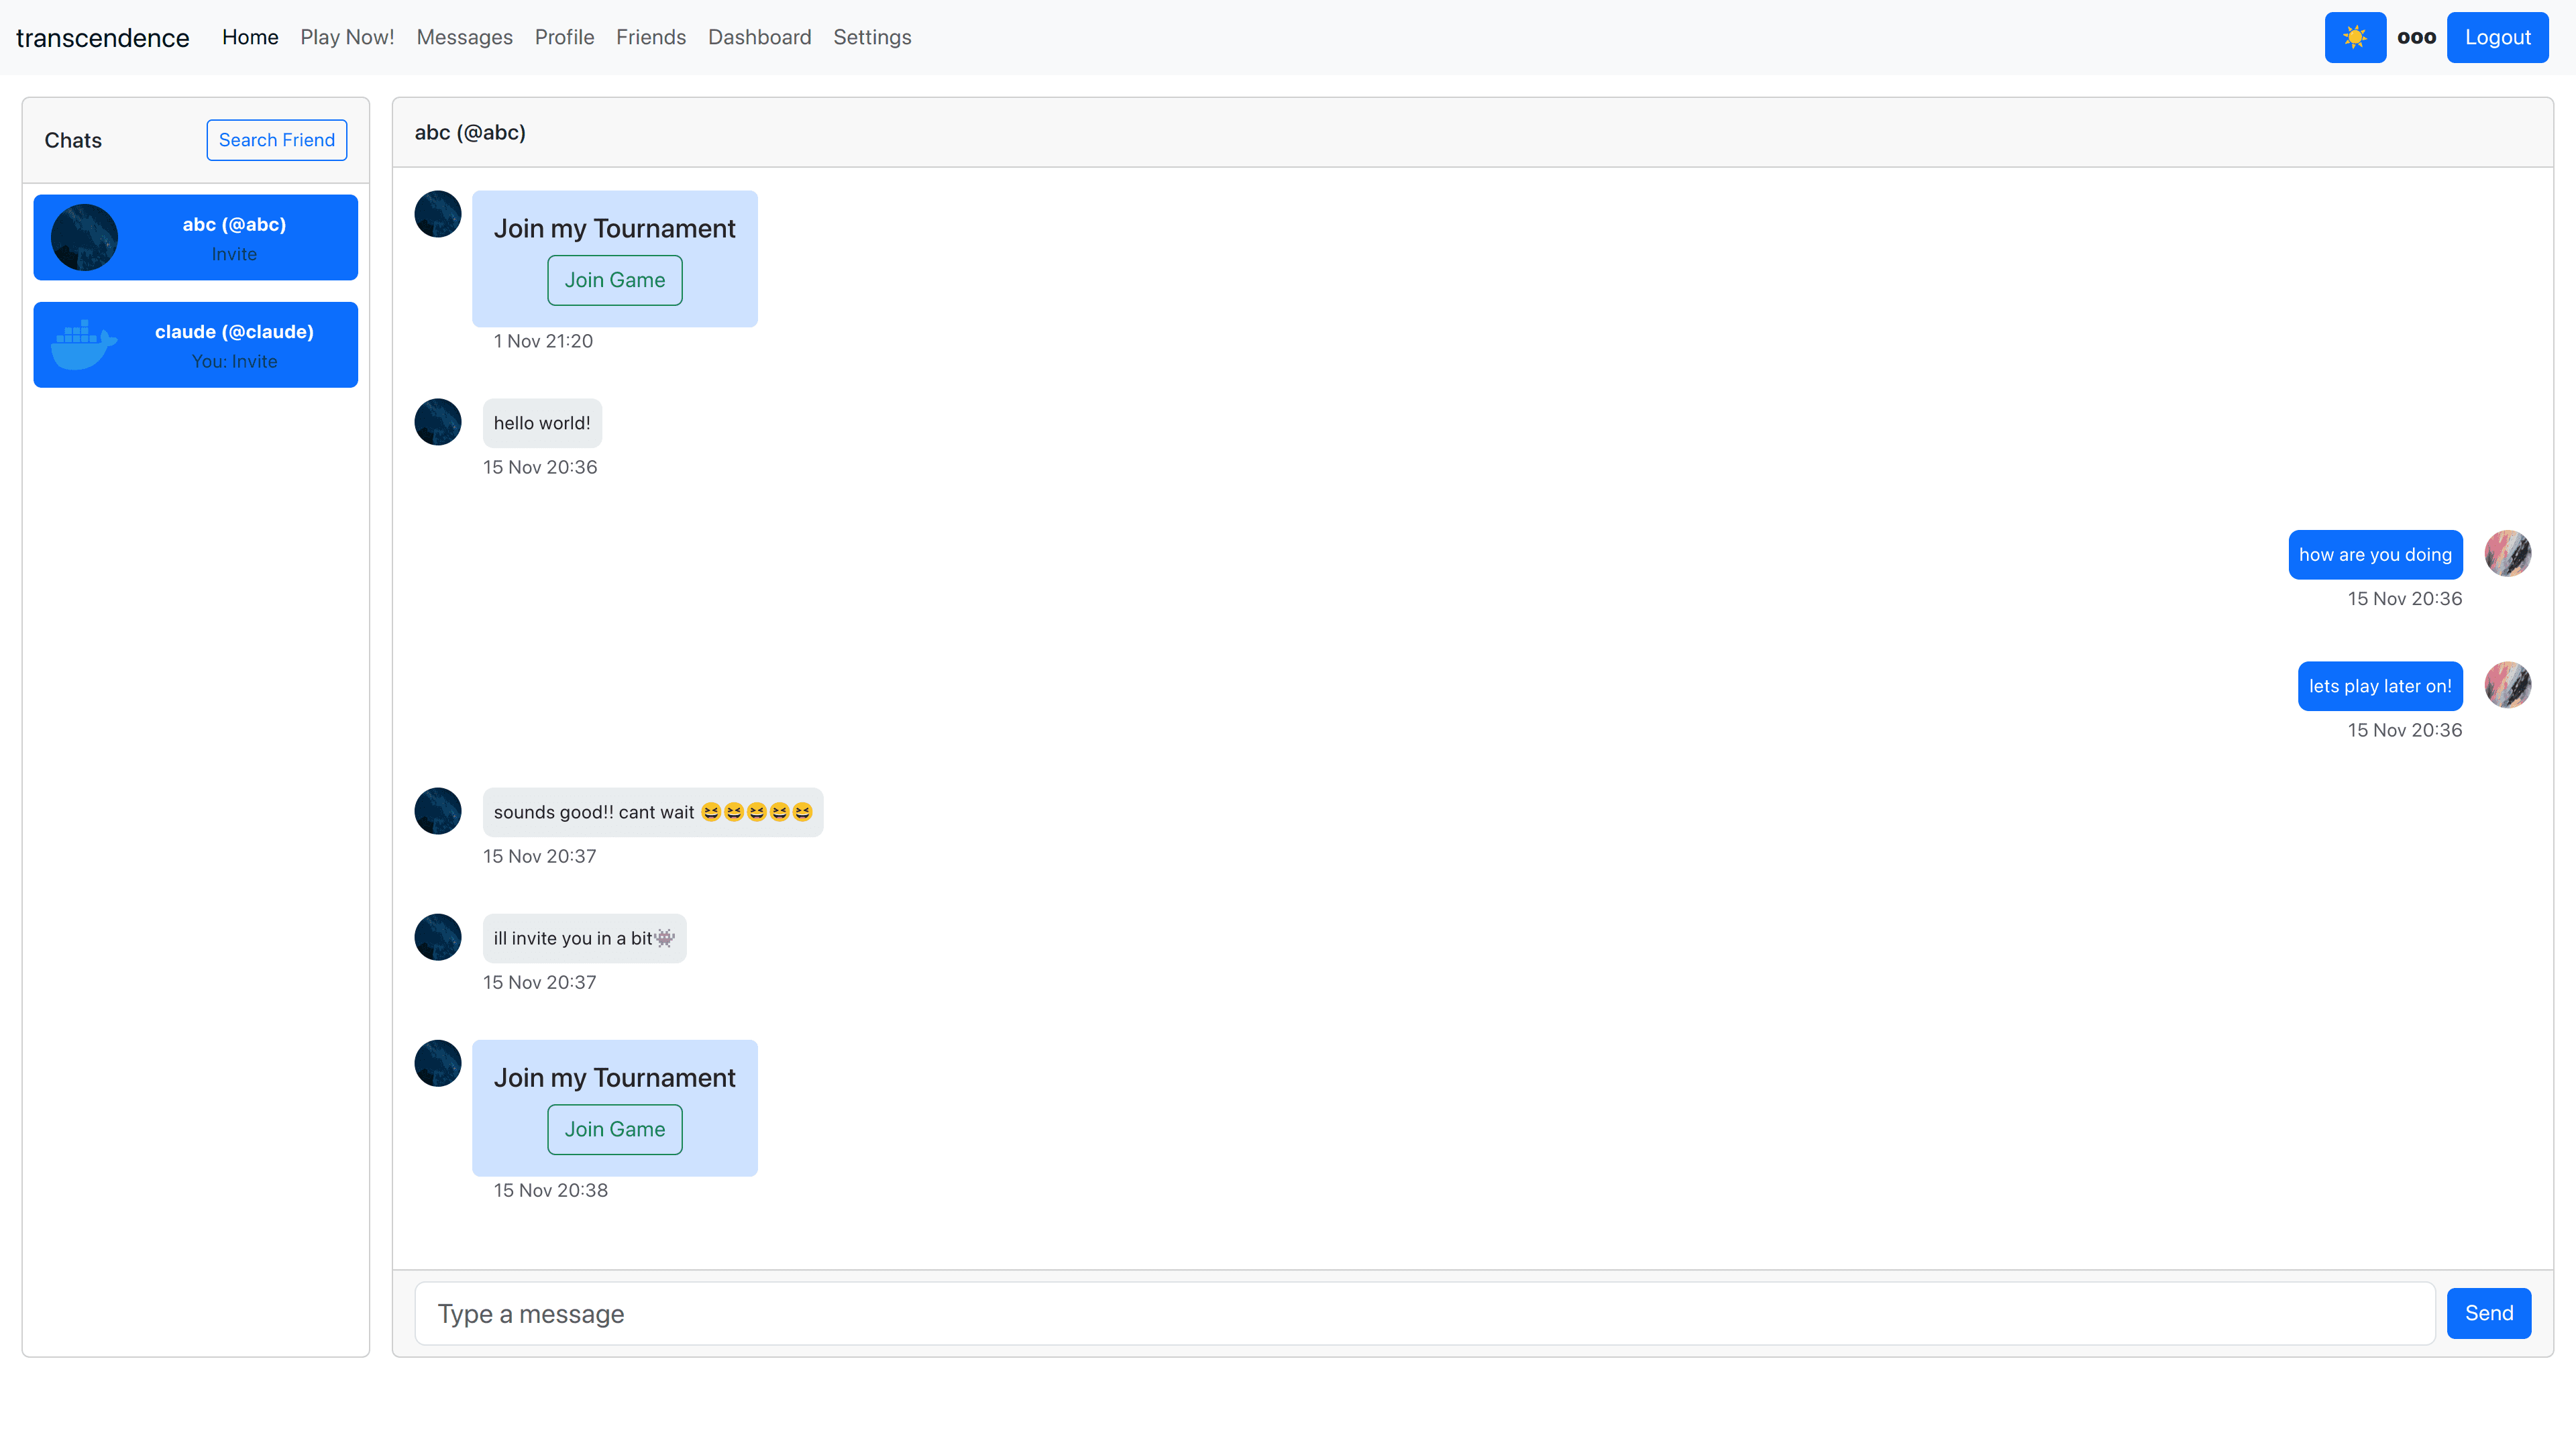
Task: Open the claude (@claude) chat conversation
Action: pyautogui.click(x=234, y=345)
